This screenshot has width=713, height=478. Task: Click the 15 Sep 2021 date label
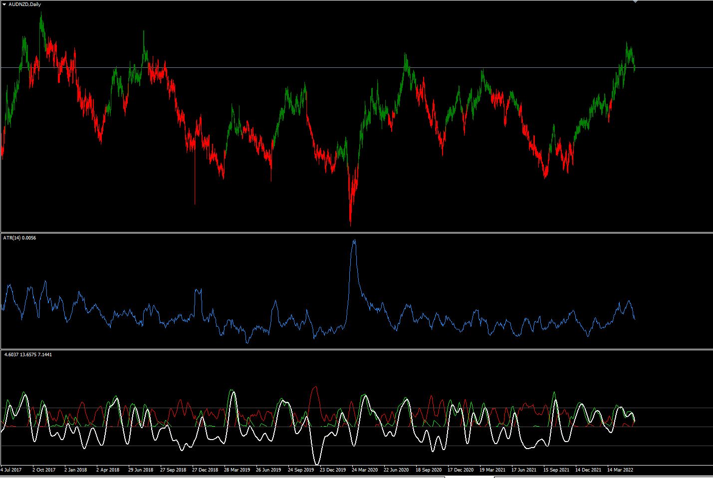pos(556,470)
